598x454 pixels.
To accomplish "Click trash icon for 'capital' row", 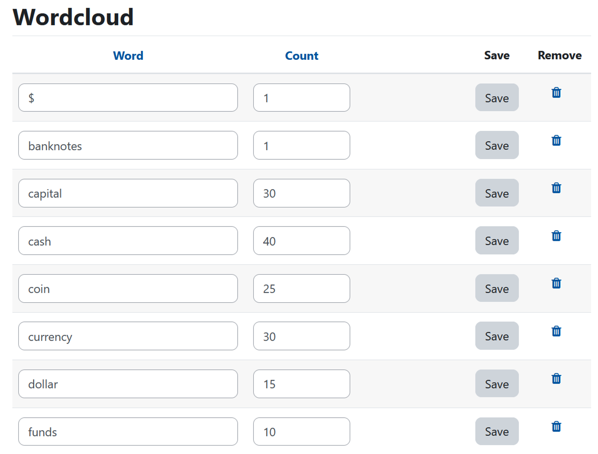I will pyautogui.click(x=556, y=188).
